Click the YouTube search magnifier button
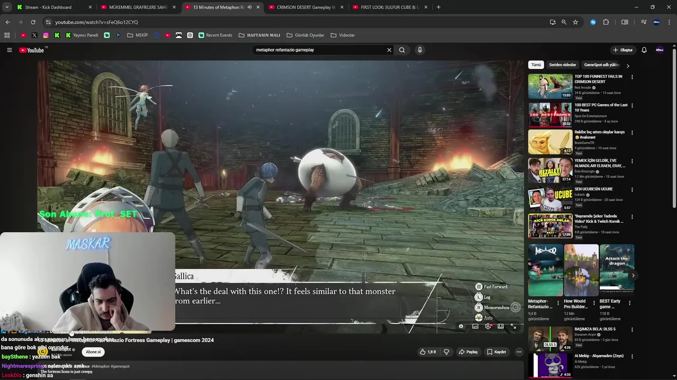 point(402,50)
